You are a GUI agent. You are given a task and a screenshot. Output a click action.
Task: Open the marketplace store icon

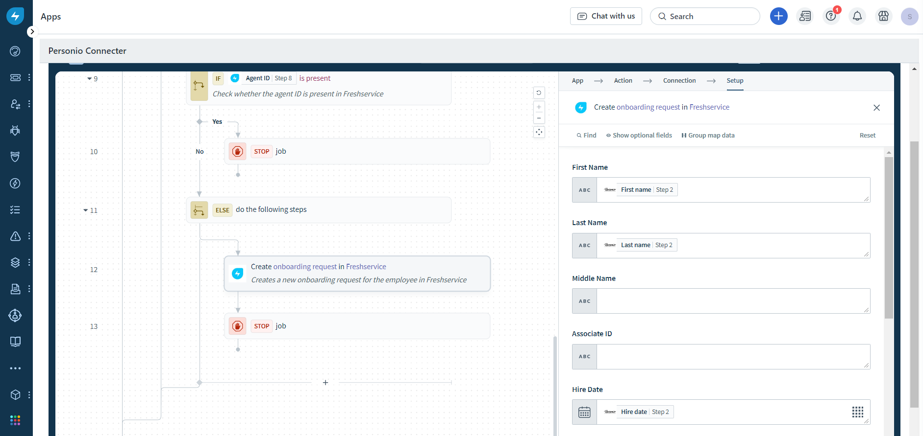click(x=884, y=16)
